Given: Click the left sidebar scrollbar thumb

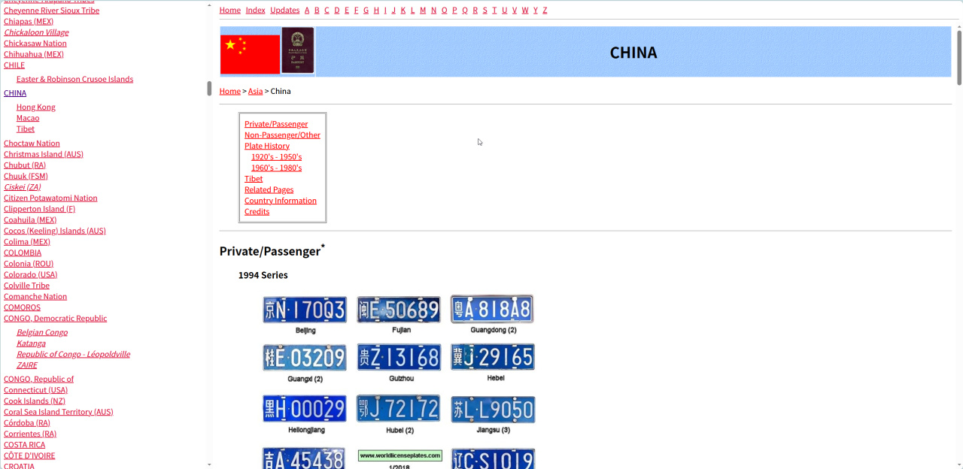Looking at the screenshot, I should tap(209, 88).
